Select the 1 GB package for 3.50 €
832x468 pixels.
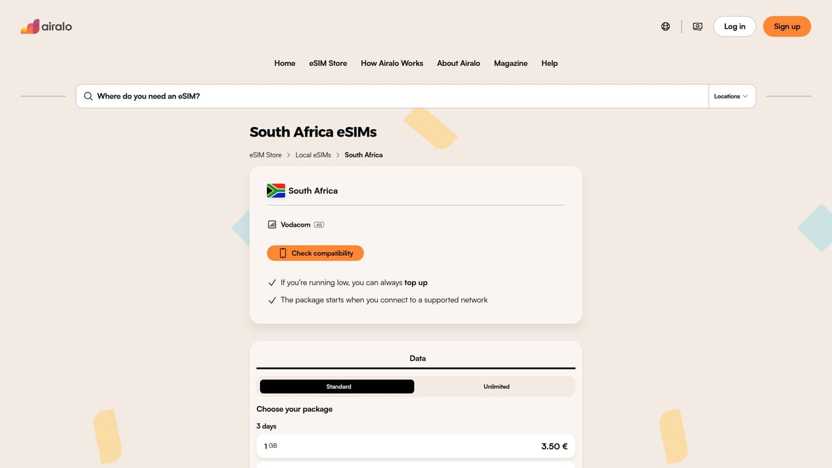point(416,446)
